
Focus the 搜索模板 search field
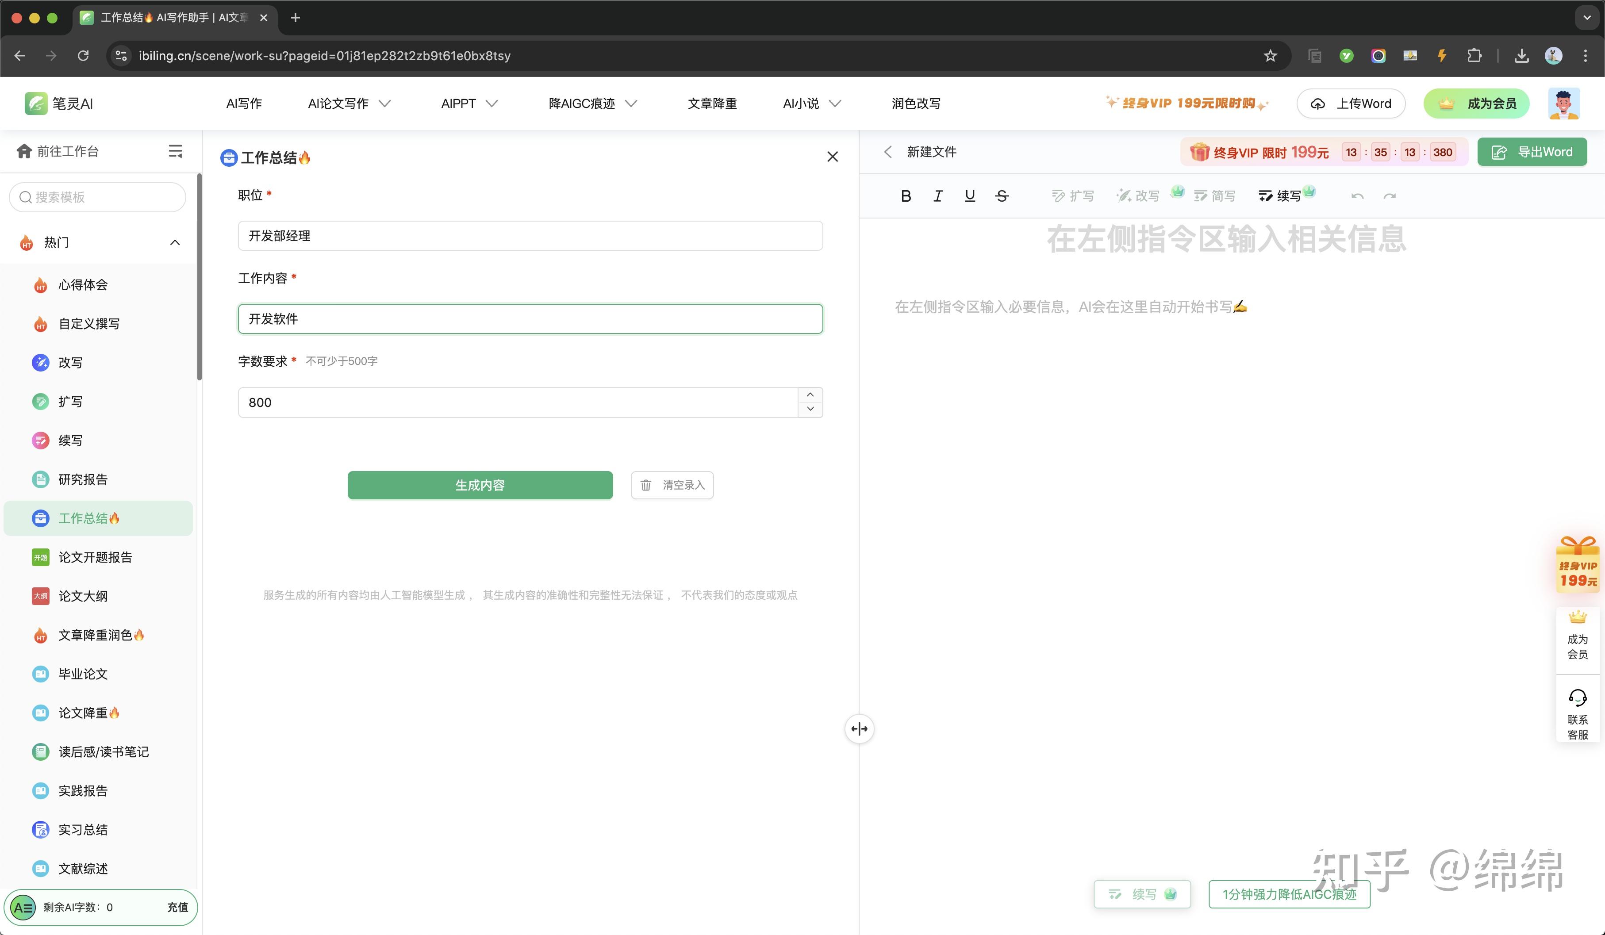[x=97, y=197]
